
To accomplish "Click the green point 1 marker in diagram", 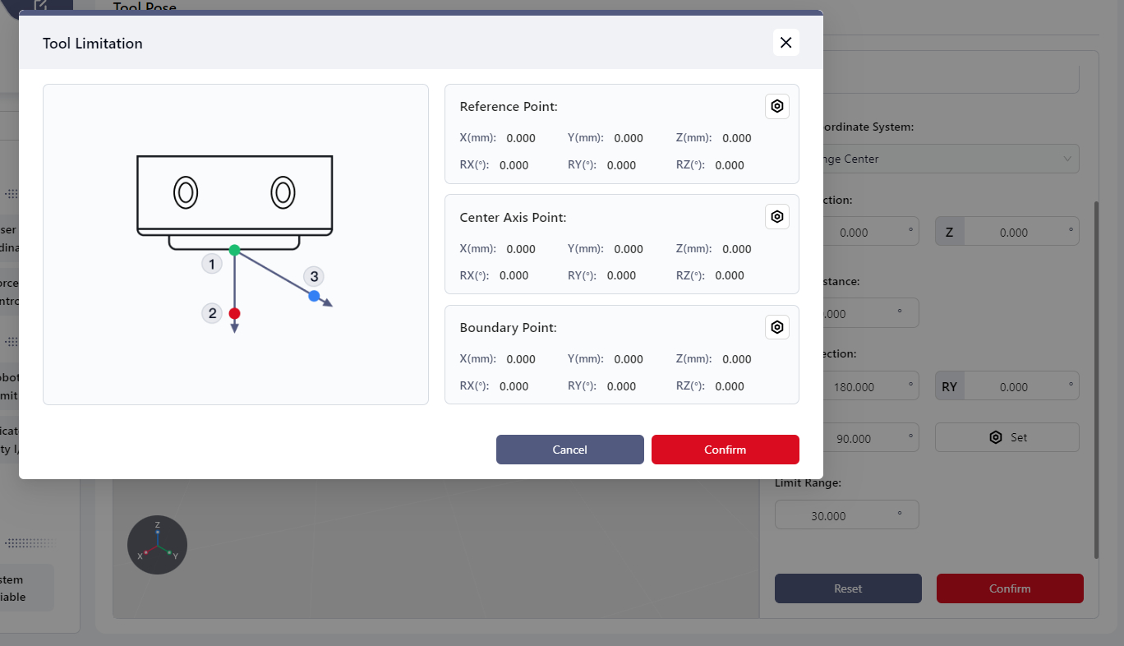I will 234,250.
